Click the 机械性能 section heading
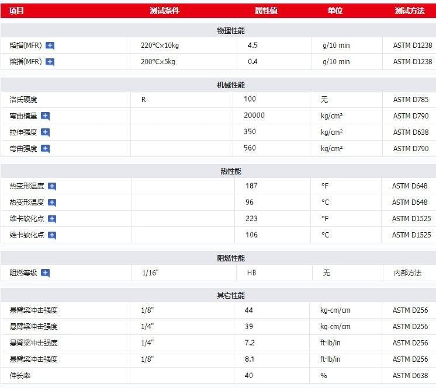 pos(230,85)
